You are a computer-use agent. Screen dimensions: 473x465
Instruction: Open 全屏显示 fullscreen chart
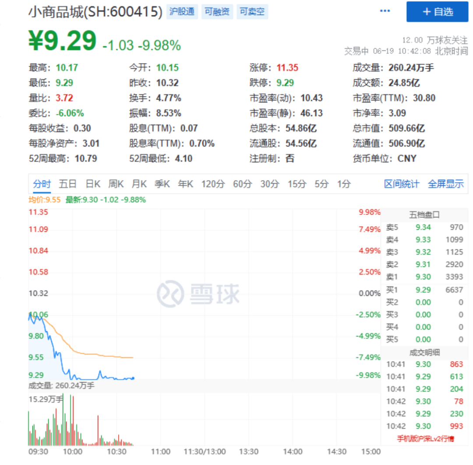click(x=445, y=184)
